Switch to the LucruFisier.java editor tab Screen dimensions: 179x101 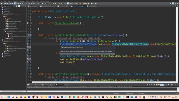click(92, 6)
